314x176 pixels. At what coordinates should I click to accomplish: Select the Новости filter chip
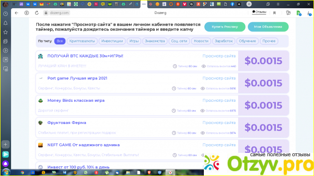(x=201, y=41)
